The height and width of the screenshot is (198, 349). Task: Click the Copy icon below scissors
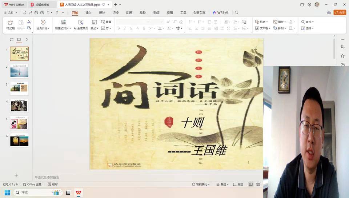pos(29,28)
